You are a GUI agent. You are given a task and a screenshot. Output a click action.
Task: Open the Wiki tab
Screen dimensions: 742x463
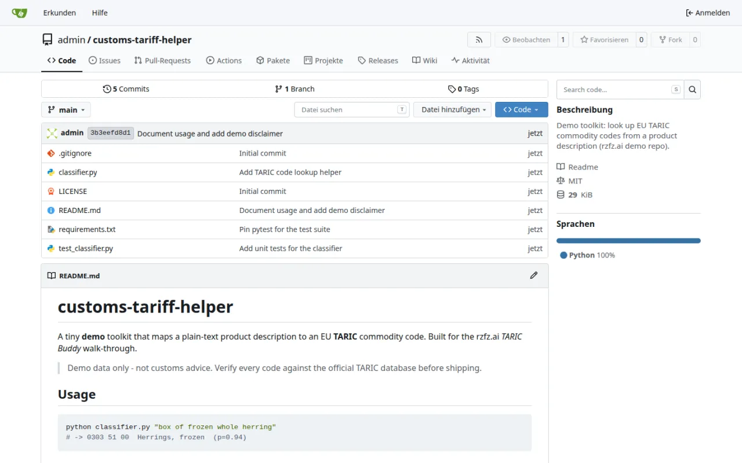425,60
